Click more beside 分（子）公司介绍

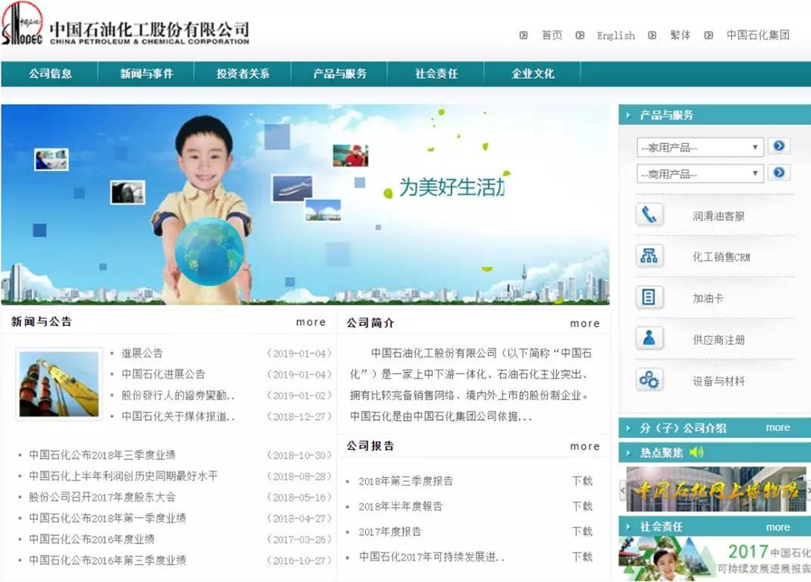coord(778,428)
